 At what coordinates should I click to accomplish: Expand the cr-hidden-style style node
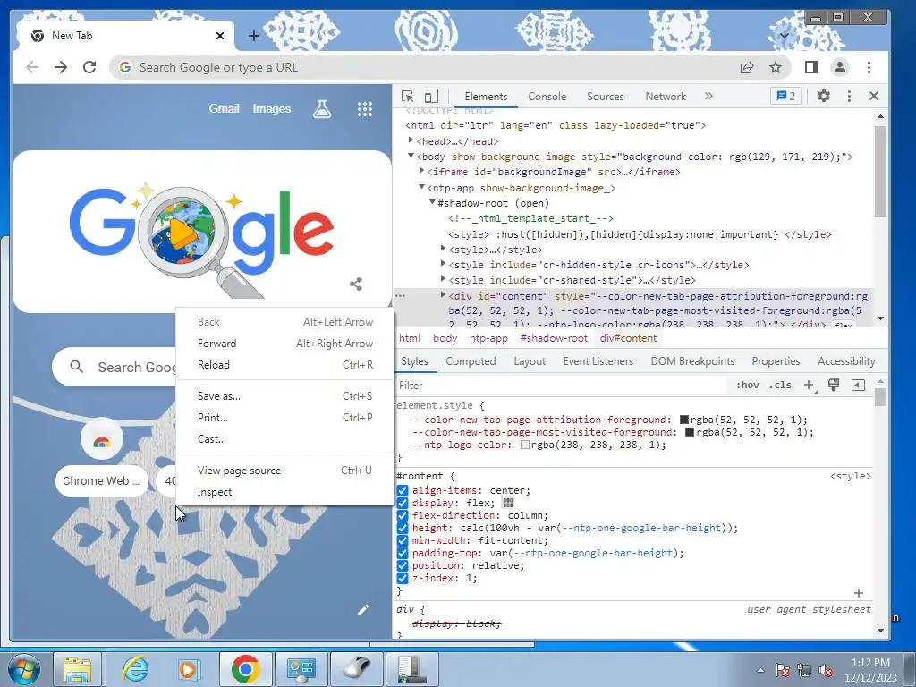(444, 264)
